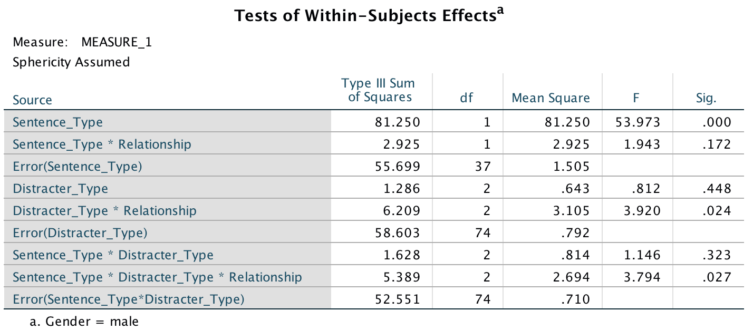753x330 pixels.
Task: Select the "Sig." column header
Action: click(x=706, y=98)
